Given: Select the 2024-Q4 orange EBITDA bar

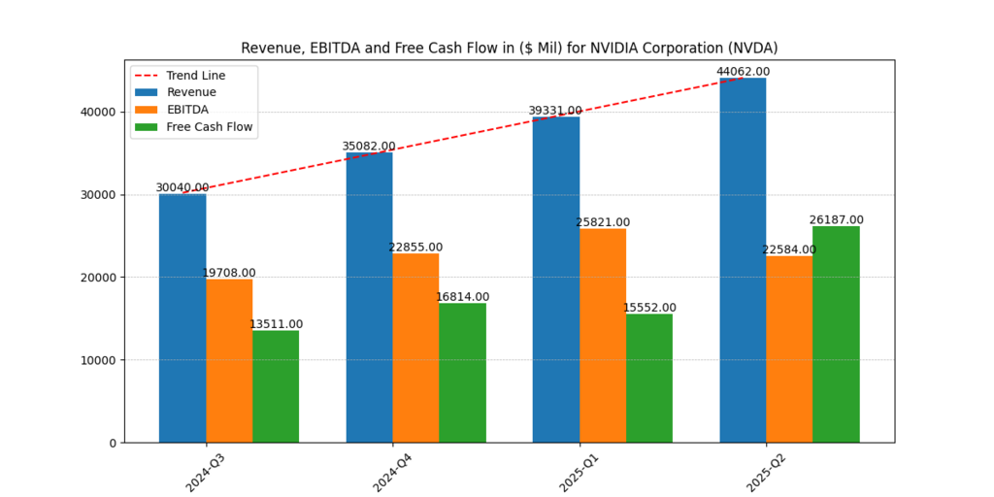Looking at the screenshot, I should click(415, 348).
